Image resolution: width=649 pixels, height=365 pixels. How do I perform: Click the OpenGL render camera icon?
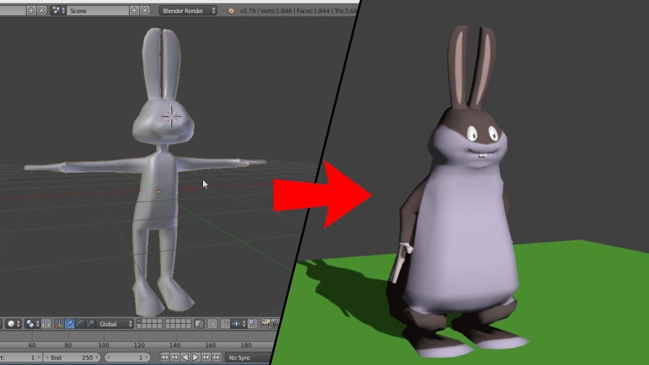tap(265, 323)
